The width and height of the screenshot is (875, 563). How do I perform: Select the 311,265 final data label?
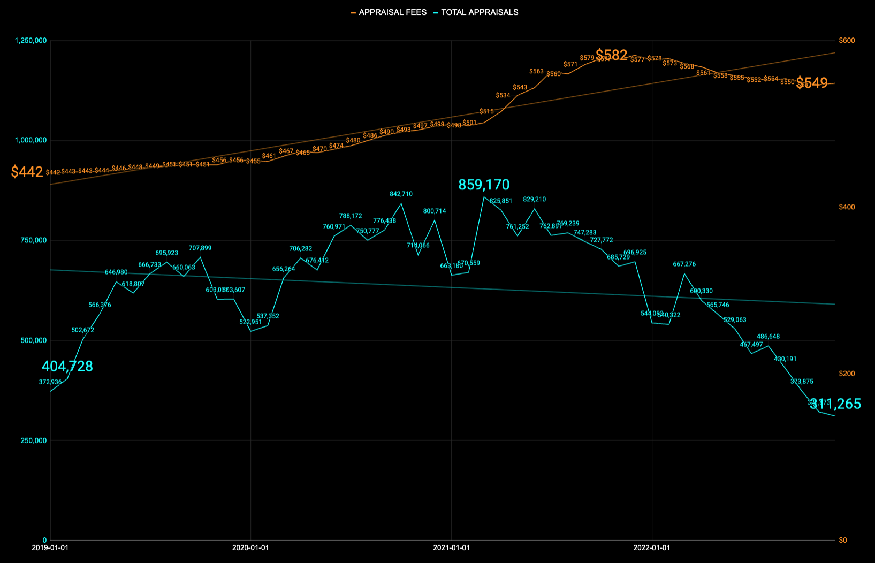[835, 404]
